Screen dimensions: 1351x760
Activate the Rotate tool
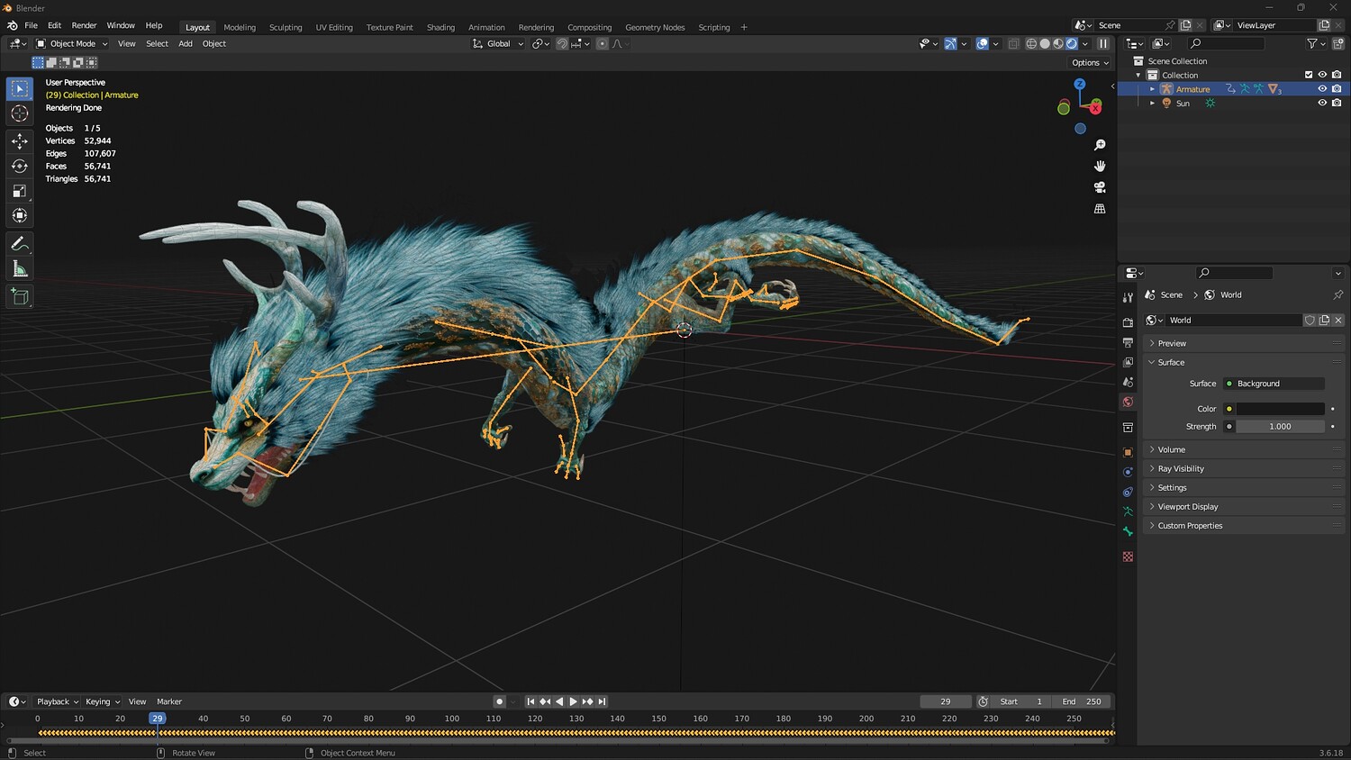[x=20, y=166]
